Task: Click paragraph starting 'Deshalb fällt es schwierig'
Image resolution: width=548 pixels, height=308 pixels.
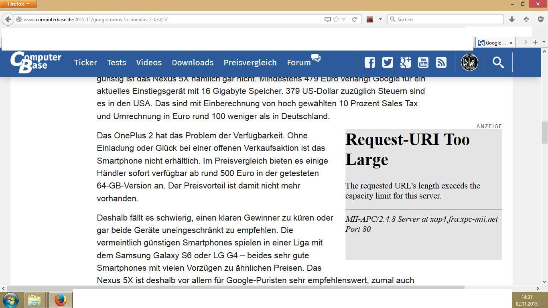Action: pyautogui.click(x=255, y=249)
